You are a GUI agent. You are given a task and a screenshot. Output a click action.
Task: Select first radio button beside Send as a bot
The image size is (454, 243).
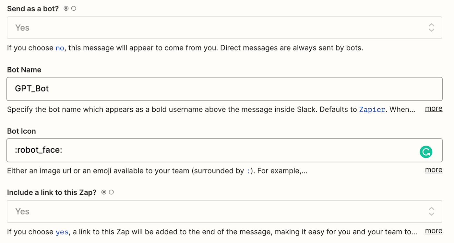pyautogui.click(x=66, y=9)
